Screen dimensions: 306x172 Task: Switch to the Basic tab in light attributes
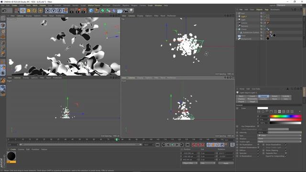click(x=241, y=97)
